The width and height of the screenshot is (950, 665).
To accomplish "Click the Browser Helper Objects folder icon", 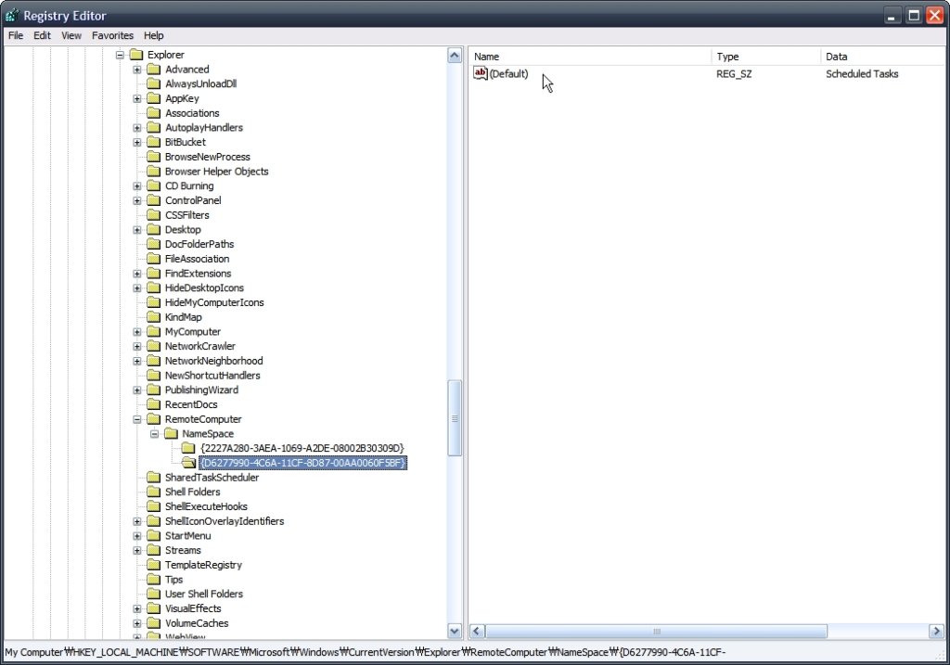I will point(154,171).
